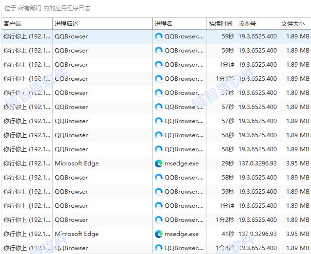Image resolution: width=311 pixels, height=254 pixels.
Task: Click the 你行你上 client cell in the 1分2秒 row
Action: click(27, 220)
